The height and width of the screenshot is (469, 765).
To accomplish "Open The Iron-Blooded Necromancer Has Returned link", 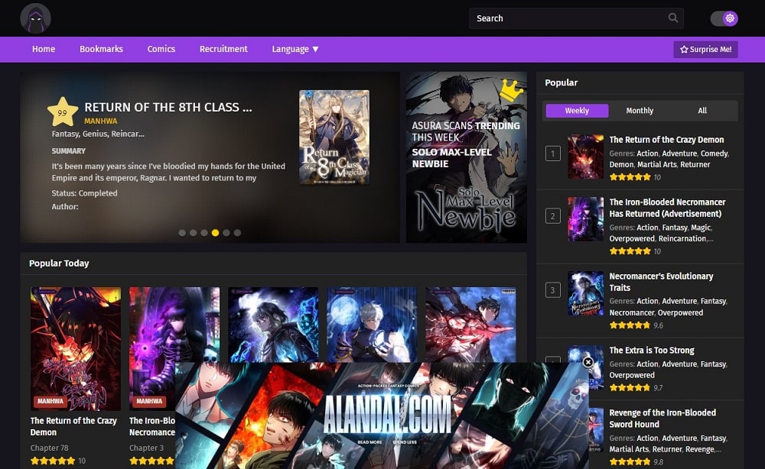I will tap(667, 208).
